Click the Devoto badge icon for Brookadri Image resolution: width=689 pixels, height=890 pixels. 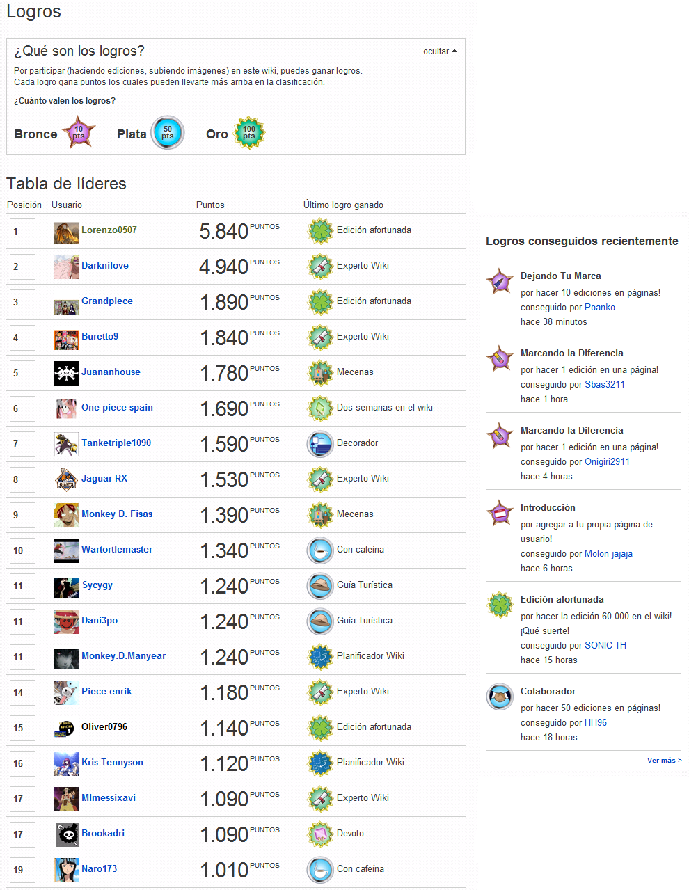(320, 834)
